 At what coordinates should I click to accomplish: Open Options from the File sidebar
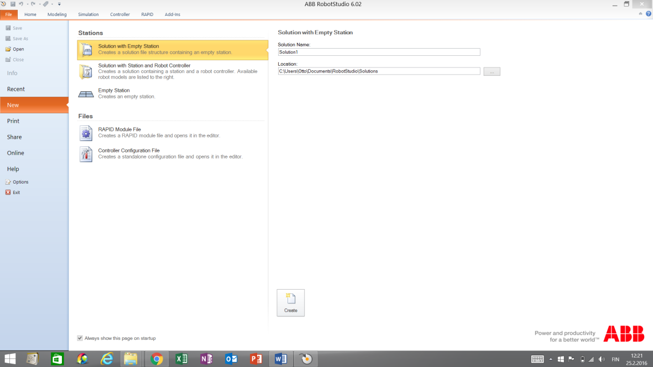tap(17, 182)
